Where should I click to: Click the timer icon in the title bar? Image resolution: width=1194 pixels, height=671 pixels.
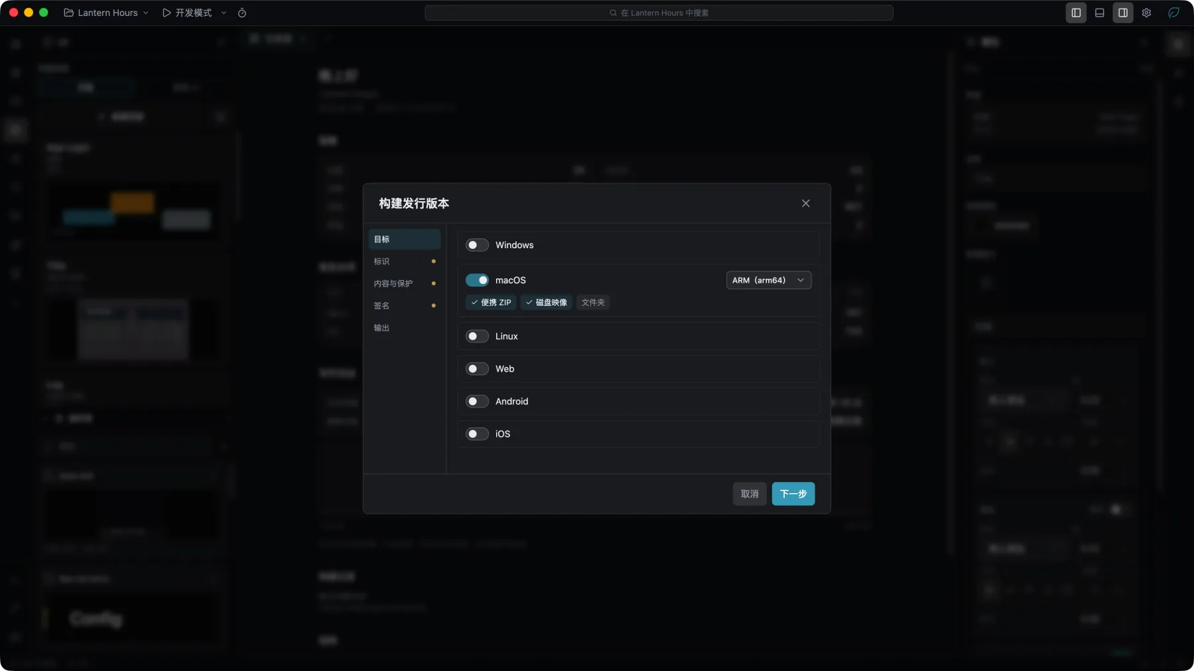coord(242,13)
